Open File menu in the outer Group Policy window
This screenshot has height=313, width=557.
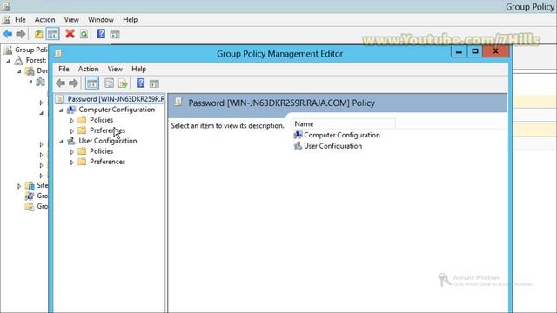20,19
